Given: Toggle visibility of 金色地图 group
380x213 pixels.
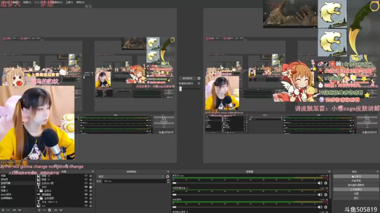Looking at the screenshot, I should 86,198.
